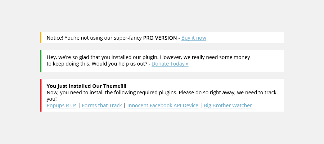The image size is (324, 144).
Task: Click the "we need to track" text
Action: (256, 93)
